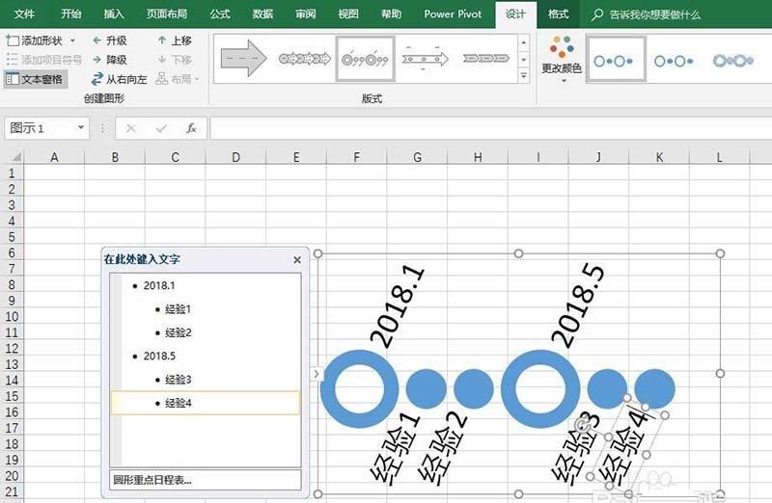Expand the layouts gallery more button
Image resolution: width=772 pixels, height=503 pixels.
click(524, 76)
